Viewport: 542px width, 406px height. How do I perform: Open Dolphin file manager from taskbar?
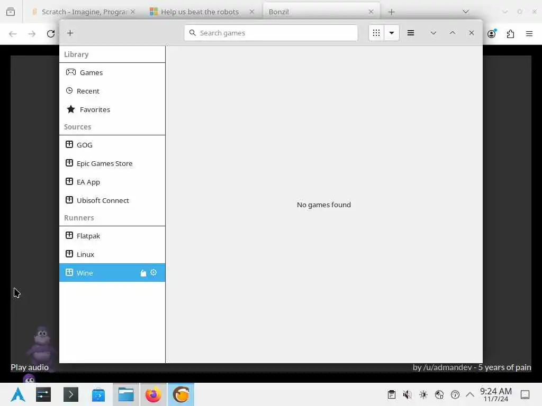tap(126, 394)
